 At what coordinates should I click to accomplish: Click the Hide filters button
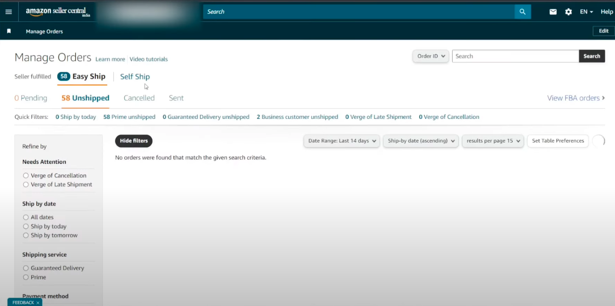(x=134, y=141)
